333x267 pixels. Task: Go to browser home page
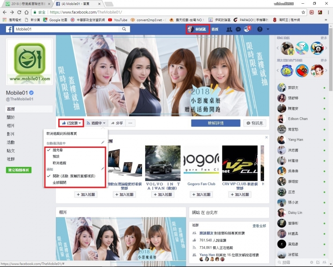26,13
